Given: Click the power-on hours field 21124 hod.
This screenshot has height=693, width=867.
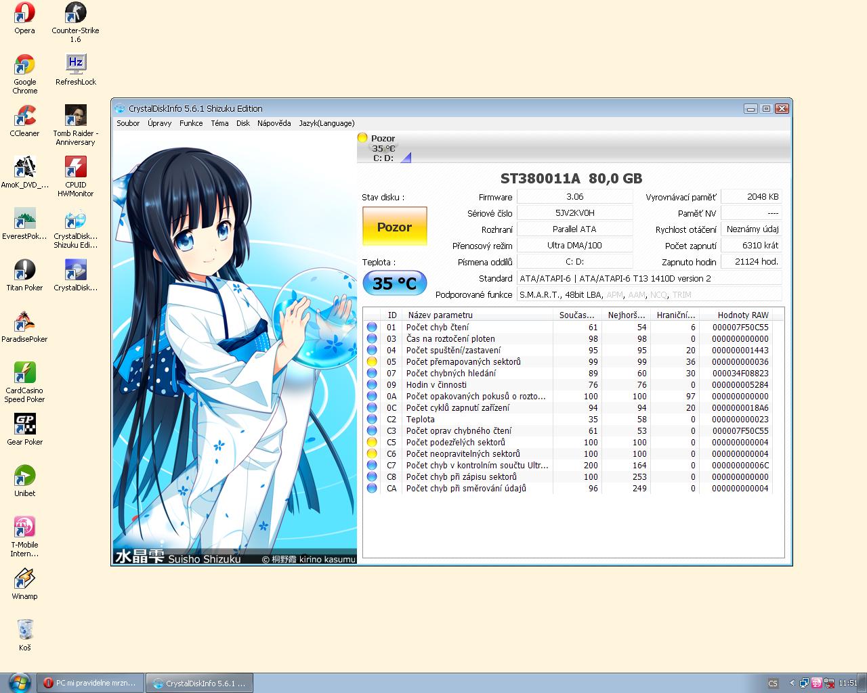Looking at the screenshot, I should [x=751, y=261].
